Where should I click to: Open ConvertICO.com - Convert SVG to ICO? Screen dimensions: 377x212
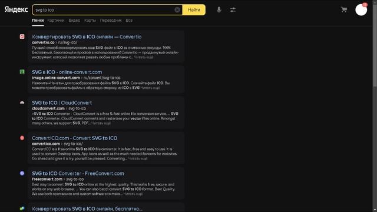(75, 138)
